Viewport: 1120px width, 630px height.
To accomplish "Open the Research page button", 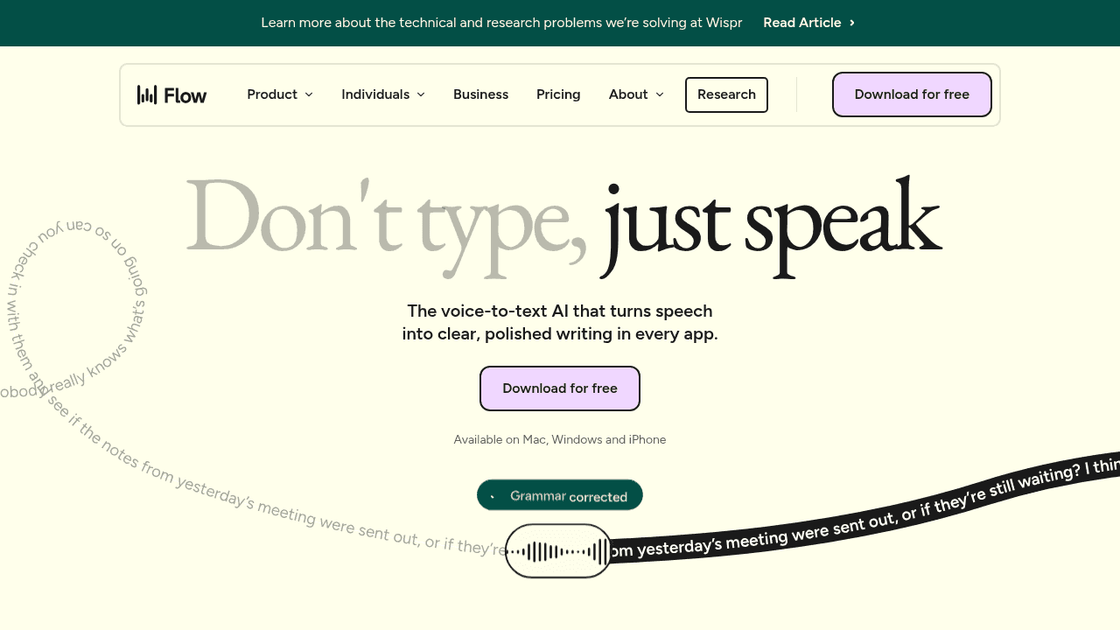I will tap(726, 94).
